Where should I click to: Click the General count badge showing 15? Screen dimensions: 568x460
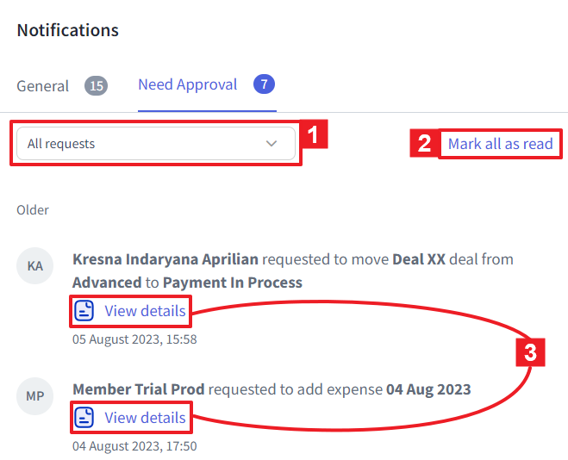click(x=96, y=86)
